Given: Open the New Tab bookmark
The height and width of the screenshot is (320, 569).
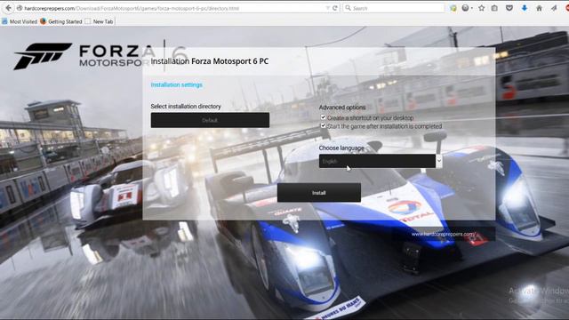Looking at the screenshot, I should pyautogui.click(x=99, y=21).
